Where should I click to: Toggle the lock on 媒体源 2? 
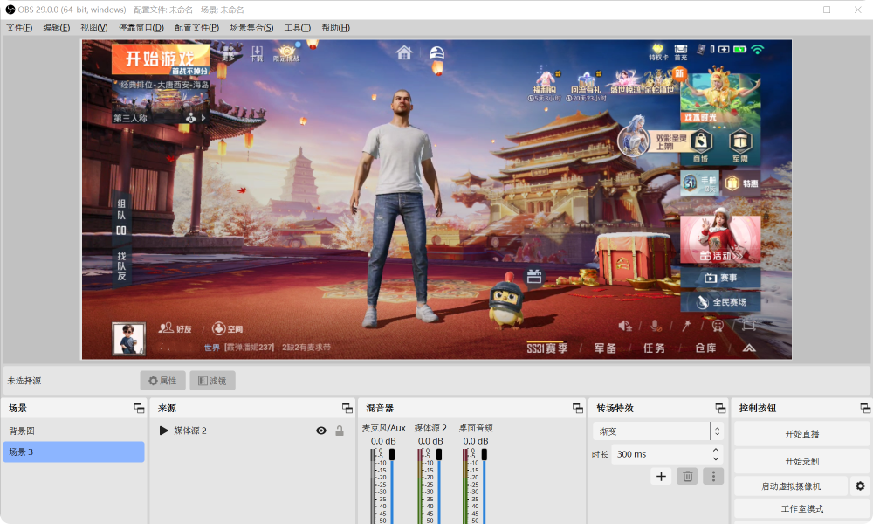[340, 431]
